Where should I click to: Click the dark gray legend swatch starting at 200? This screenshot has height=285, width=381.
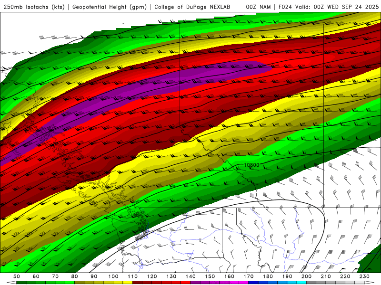[x=311, y=282]
